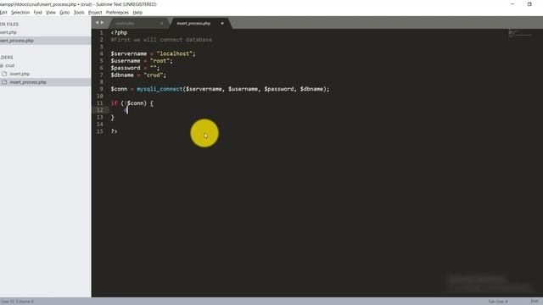Open the Goto menu

pyautogui.click(x=64, y=13)
